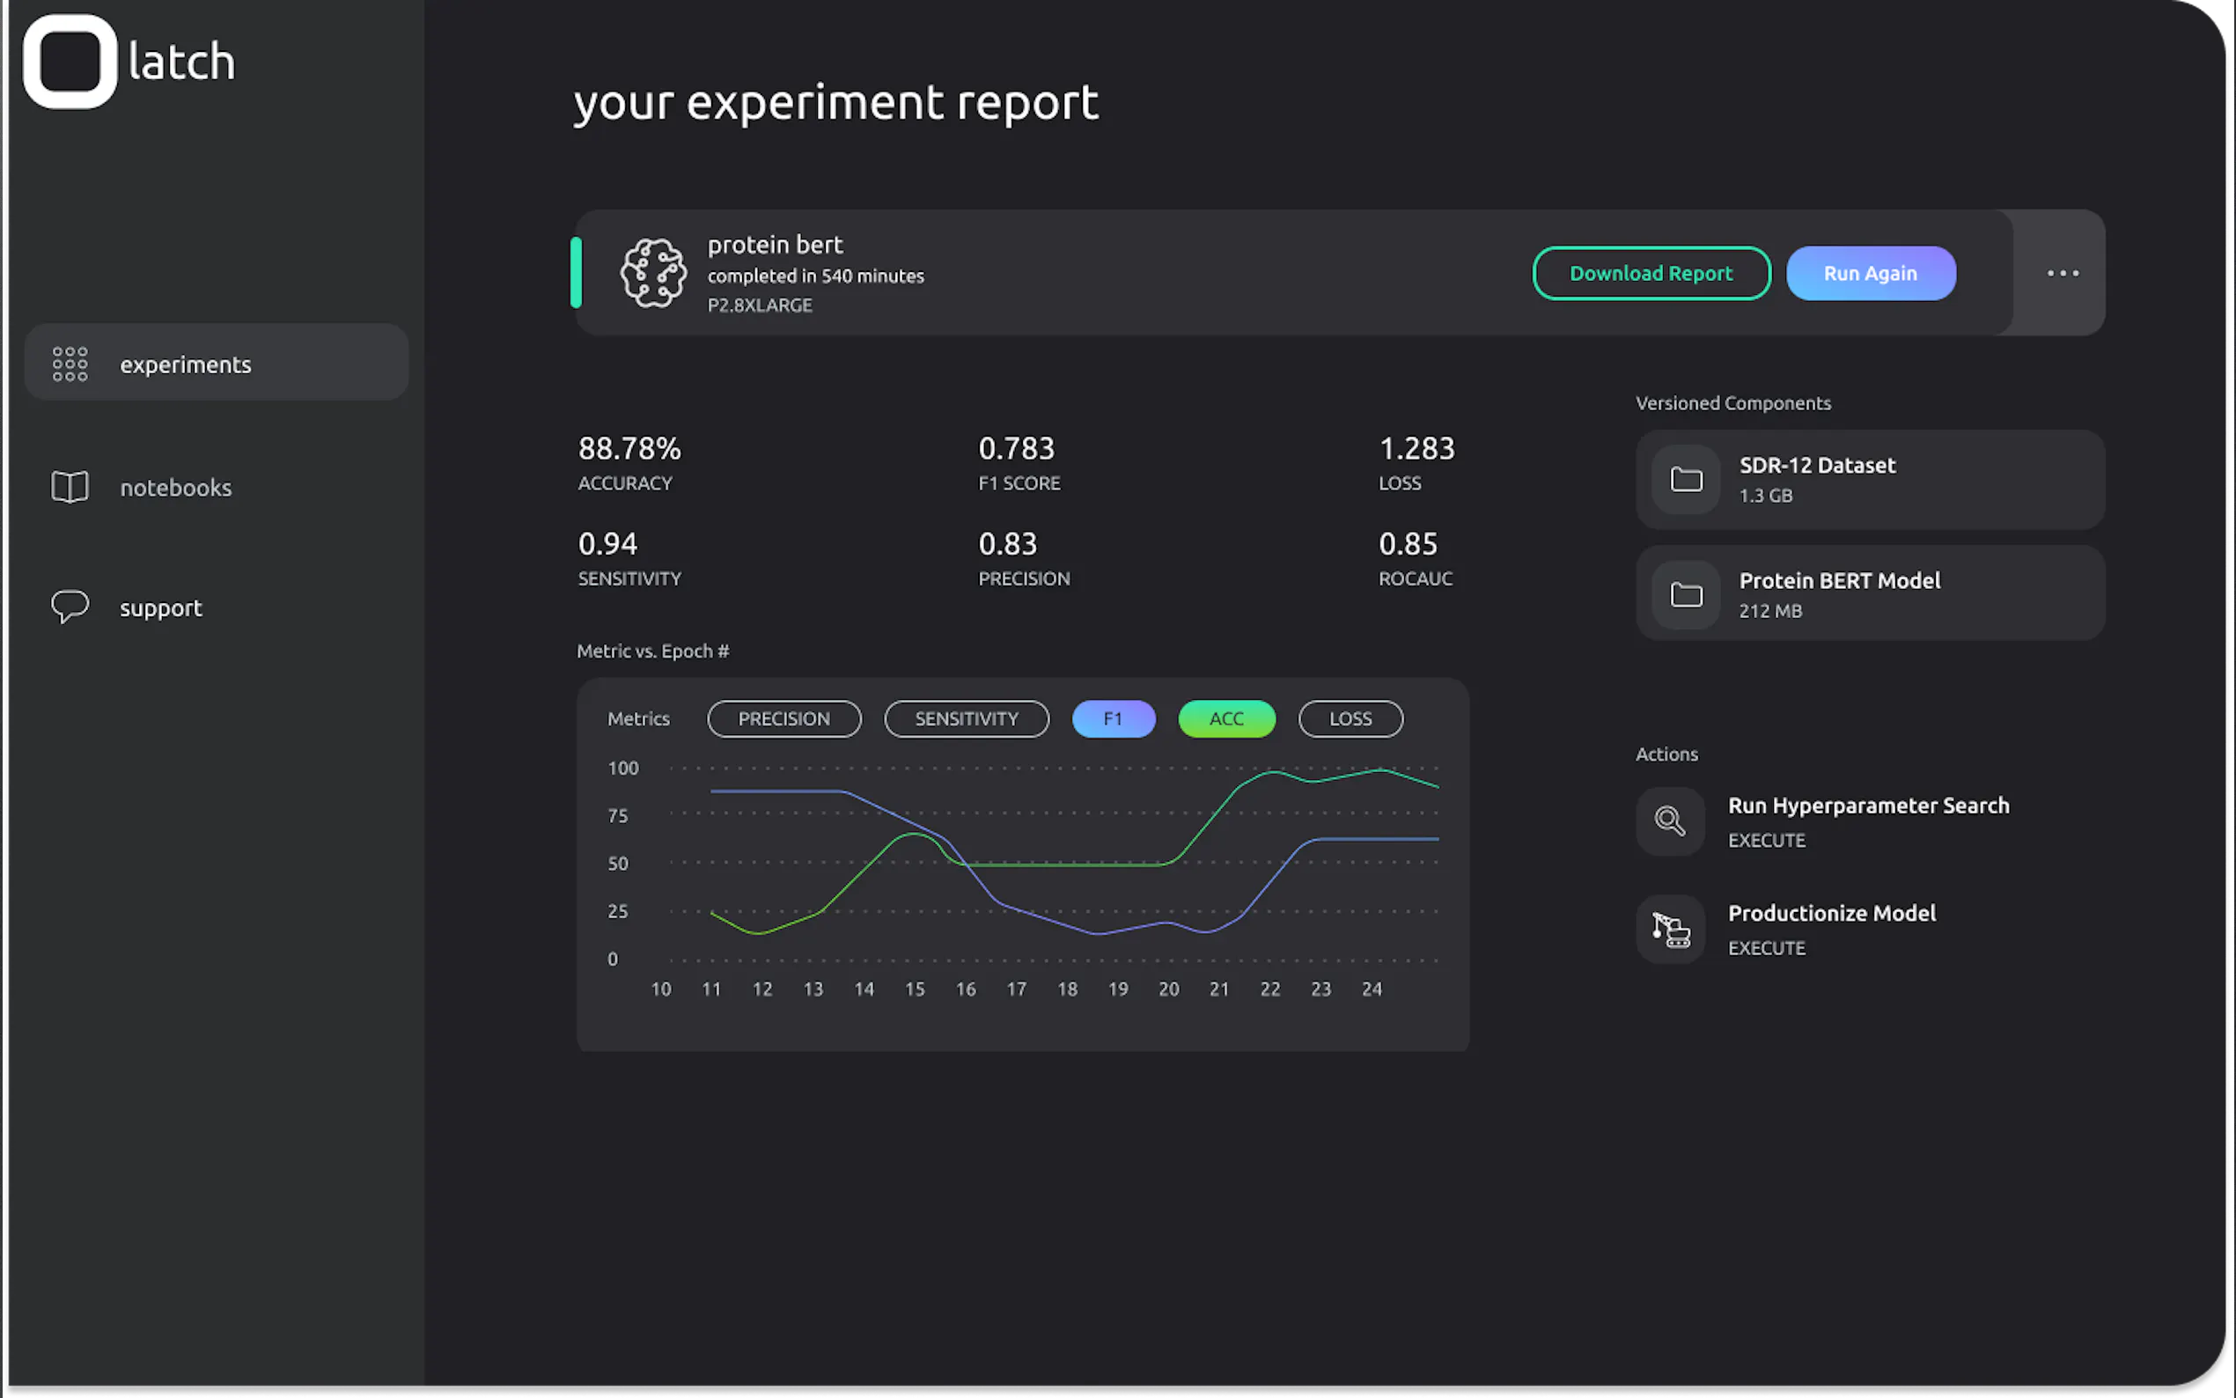Viewport: 2236px width, 1398px height.
Task: Open the three-dots more options menu
Action: tap(2063, 274)
